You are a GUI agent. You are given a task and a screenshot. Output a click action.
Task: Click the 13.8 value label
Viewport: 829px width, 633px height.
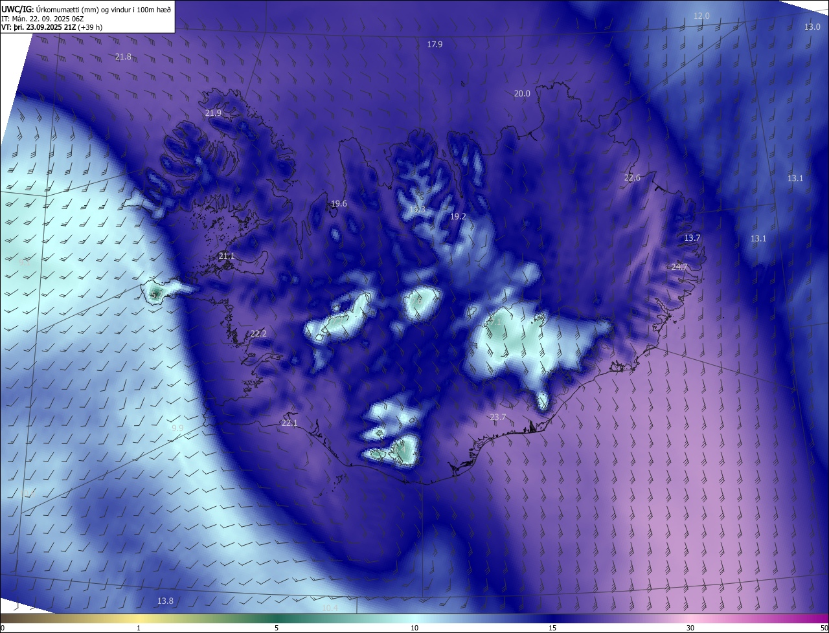165,601
